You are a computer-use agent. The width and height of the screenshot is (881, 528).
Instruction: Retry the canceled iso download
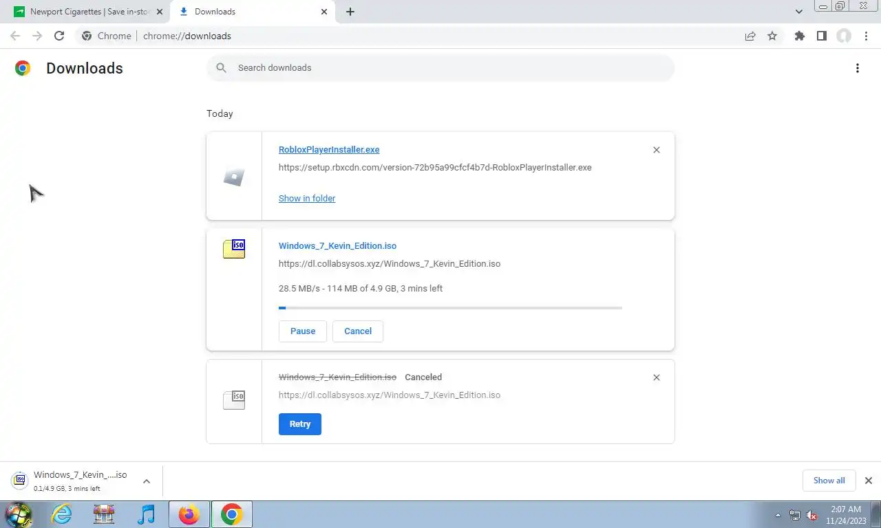click(x=300, y=424)
